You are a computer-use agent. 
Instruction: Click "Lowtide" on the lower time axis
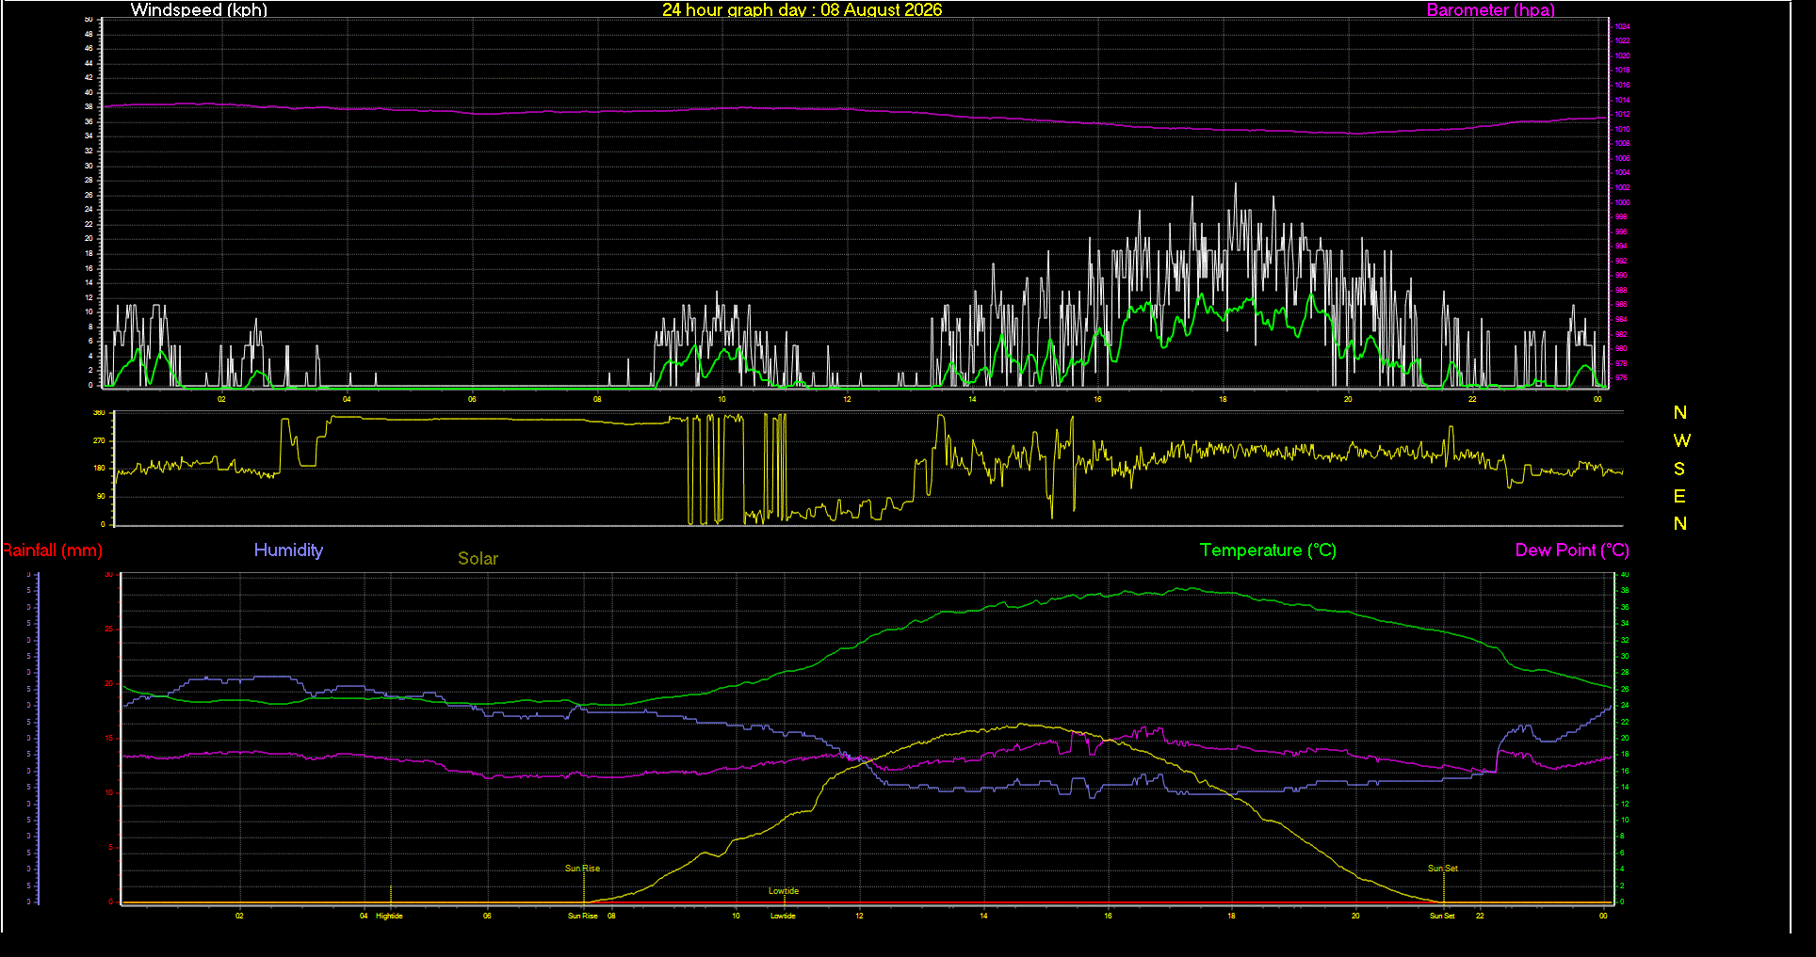click(783, 916)
